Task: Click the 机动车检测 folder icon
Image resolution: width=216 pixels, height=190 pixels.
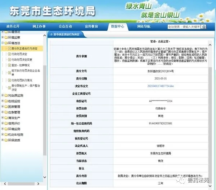Action: tap(6, 135)
